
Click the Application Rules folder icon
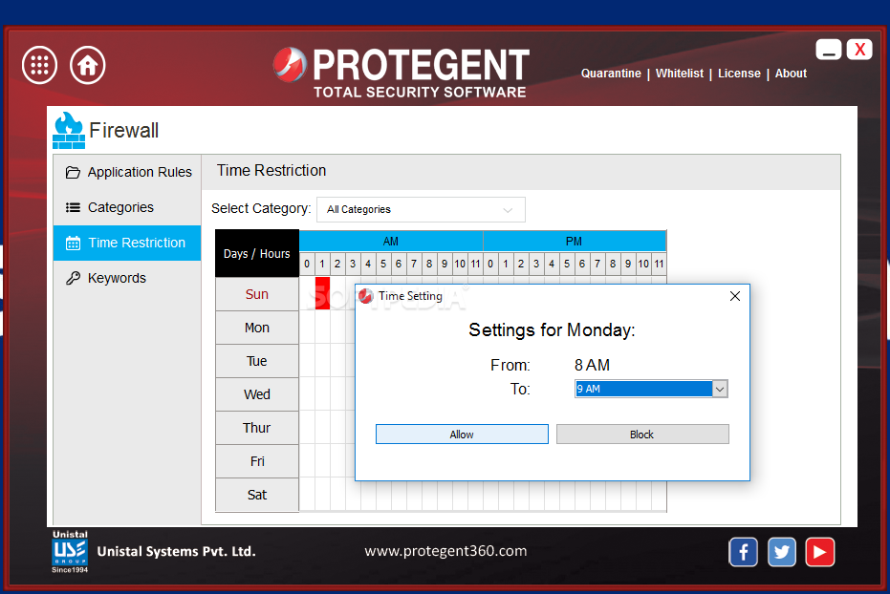74,172
